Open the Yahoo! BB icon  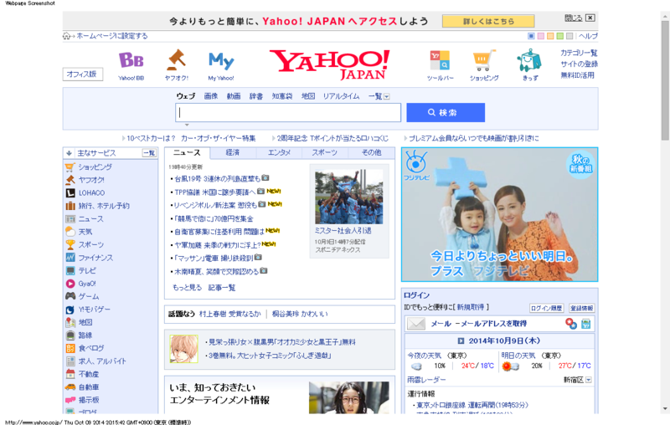pyautogui.click(x=131, y=60)
